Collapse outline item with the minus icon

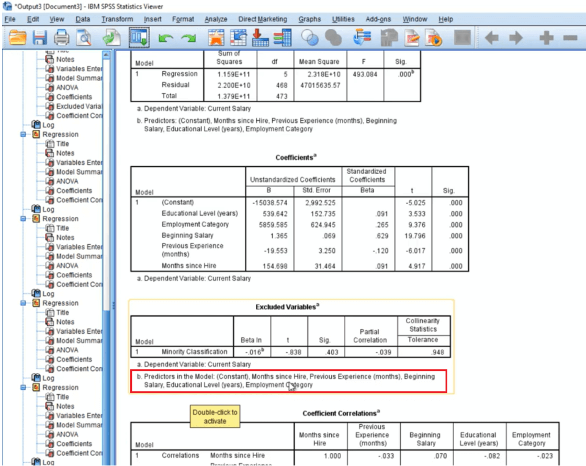point(570,38)
